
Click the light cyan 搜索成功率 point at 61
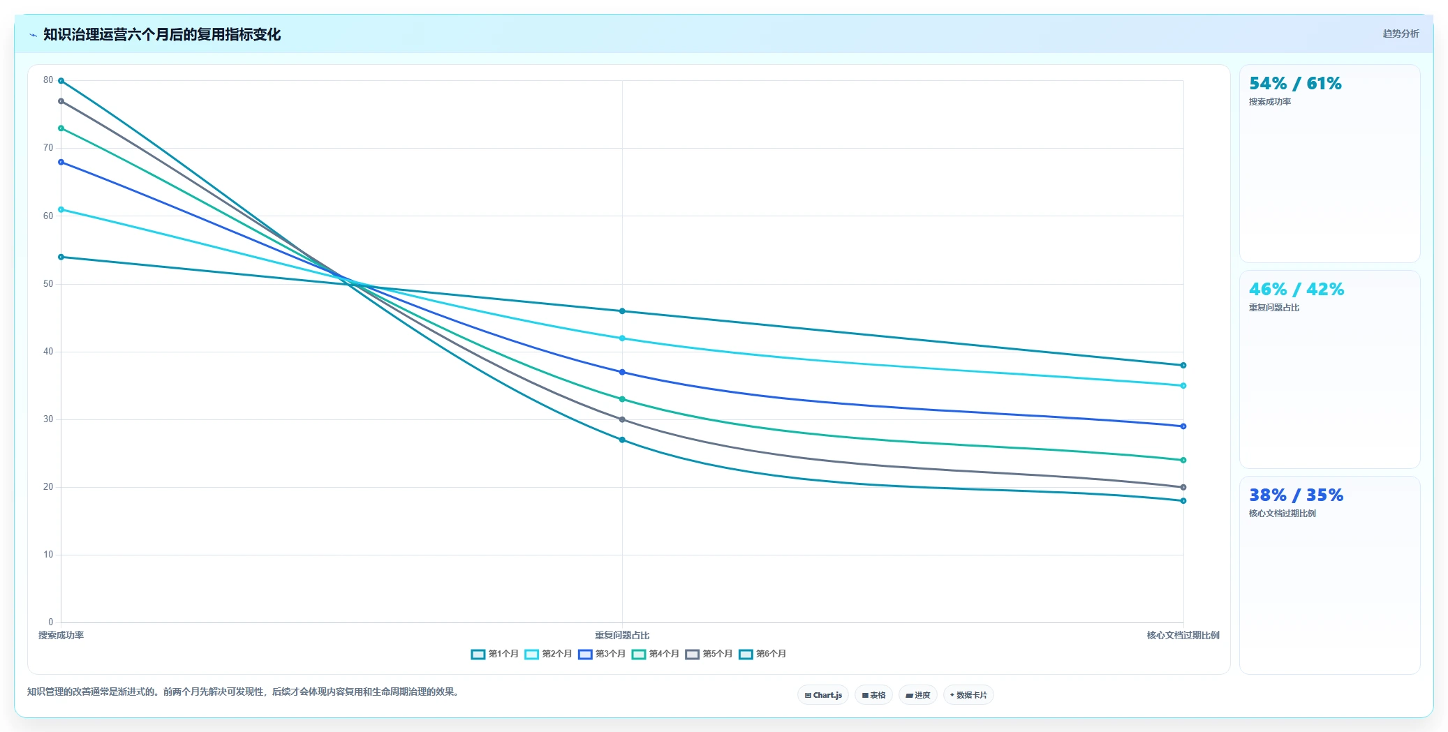pyautogui.click(x=61, y=209)
